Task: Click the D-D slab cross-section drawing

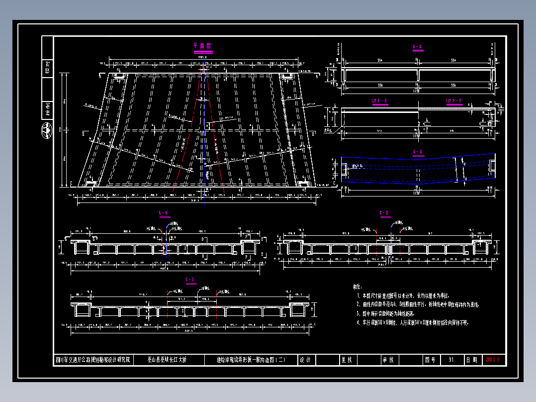Action: point(418,75)
